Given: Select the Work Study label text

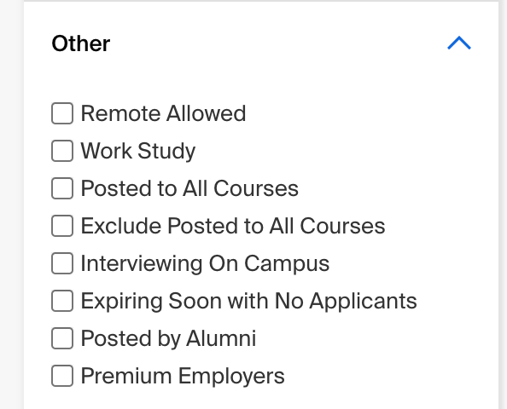Looking at the screenshot, I should [138, 151].
